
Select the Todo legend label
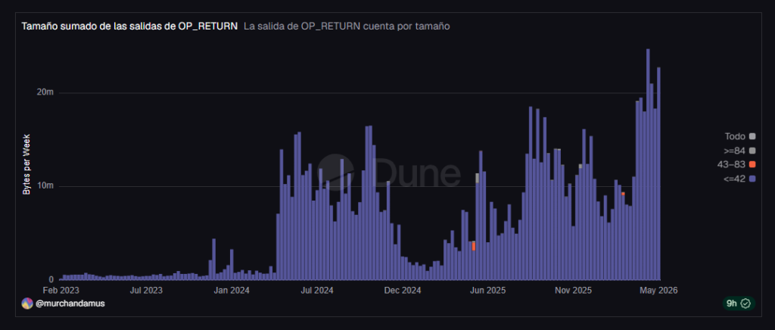click(735, 136)
